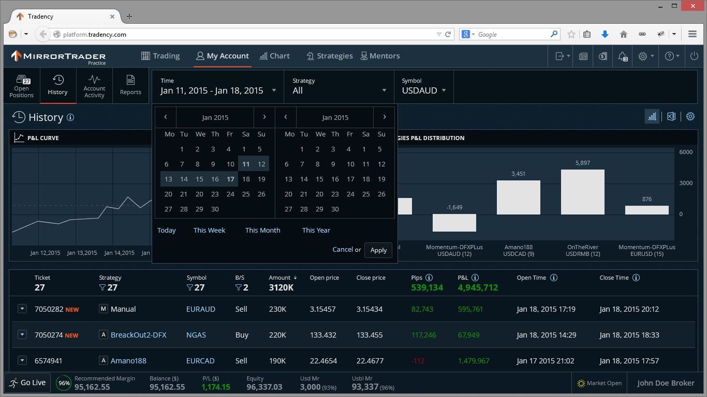Open the header settings gear menu

pyautogui.click(x=646, y=56)
